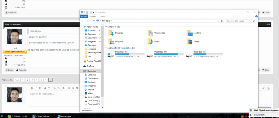279x118 pixels.
Task: Click the numbered list icon in reply editor
Action: click(73, 88)
